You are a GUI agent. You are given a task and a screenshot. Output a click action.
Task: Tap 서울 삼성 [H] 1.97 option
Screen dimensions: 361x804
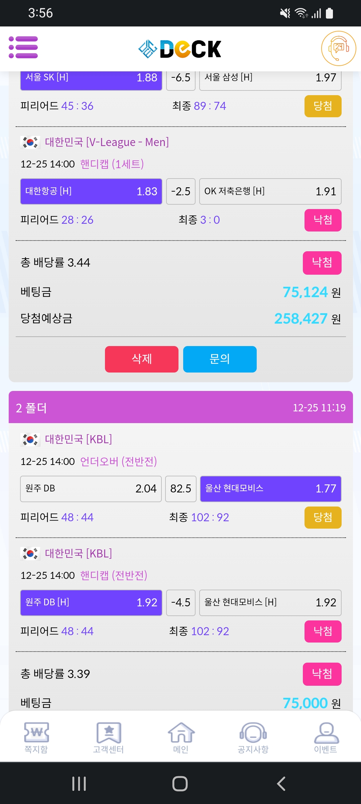coord(270,78)
